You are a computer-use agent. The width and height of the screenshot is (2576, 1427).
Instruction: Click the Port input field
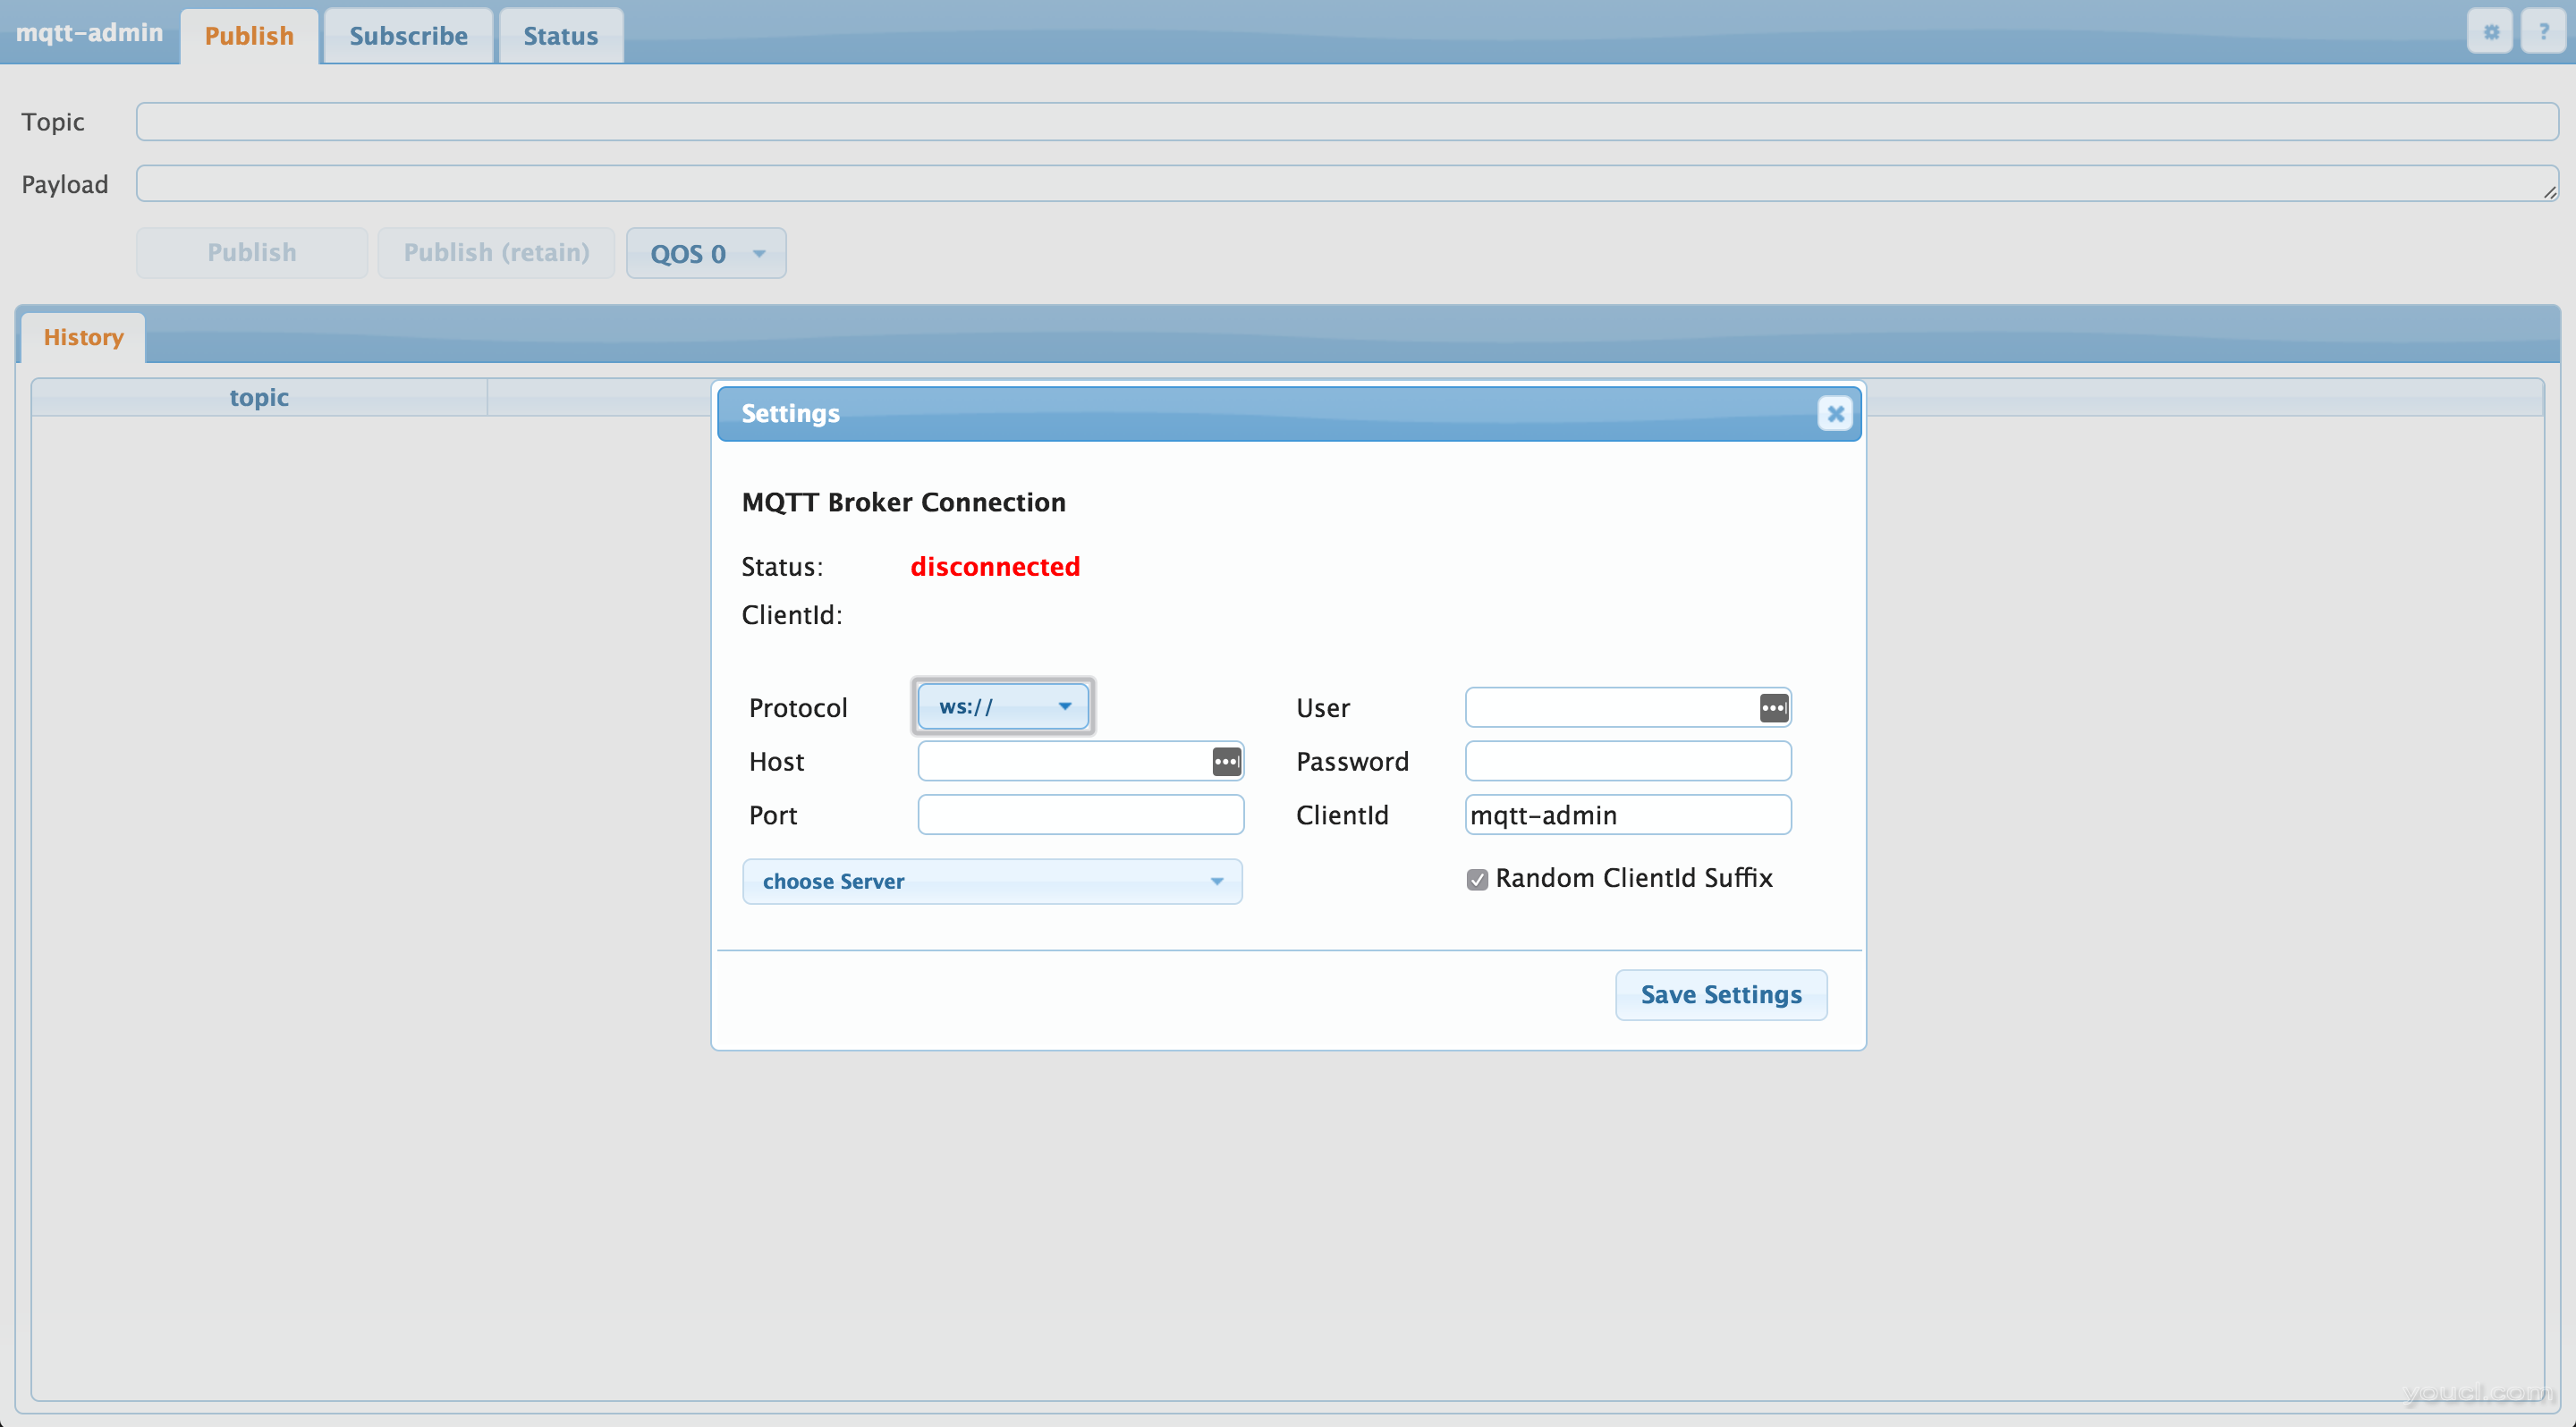coord(1080,814)
